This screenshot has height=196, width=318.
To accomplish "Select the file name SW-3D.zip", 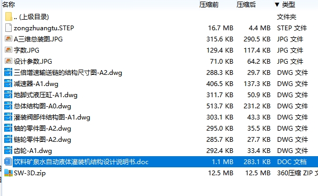I will [x=30, y=173].
